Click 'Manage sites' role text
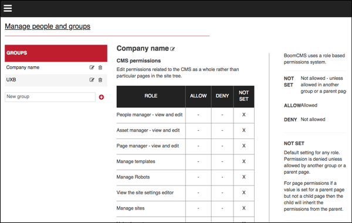The width and height of the screenshot is (352, 223). coord(130,208)
